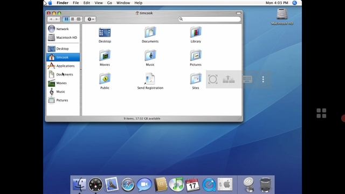Open the Trash from the Dock
This screenshot has width=345, height=194.
(265, 185)
